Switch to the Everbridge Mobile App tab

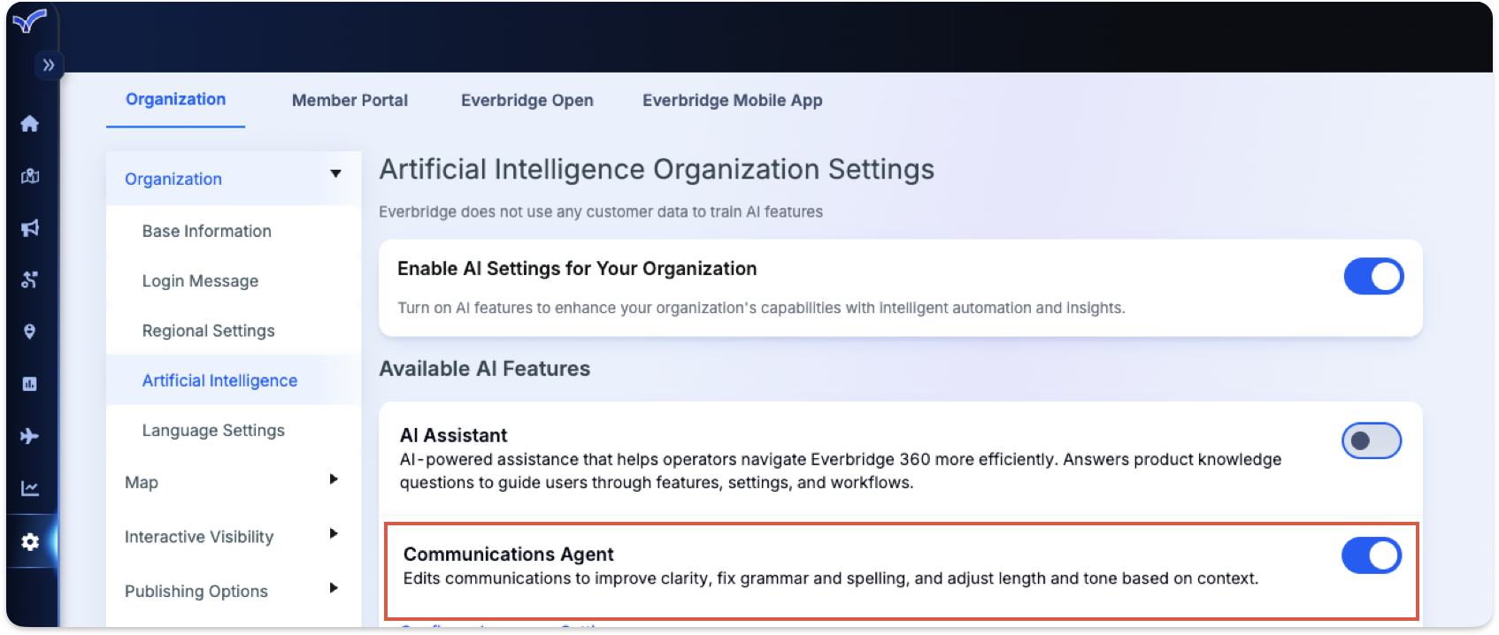(x=732, y=101)
